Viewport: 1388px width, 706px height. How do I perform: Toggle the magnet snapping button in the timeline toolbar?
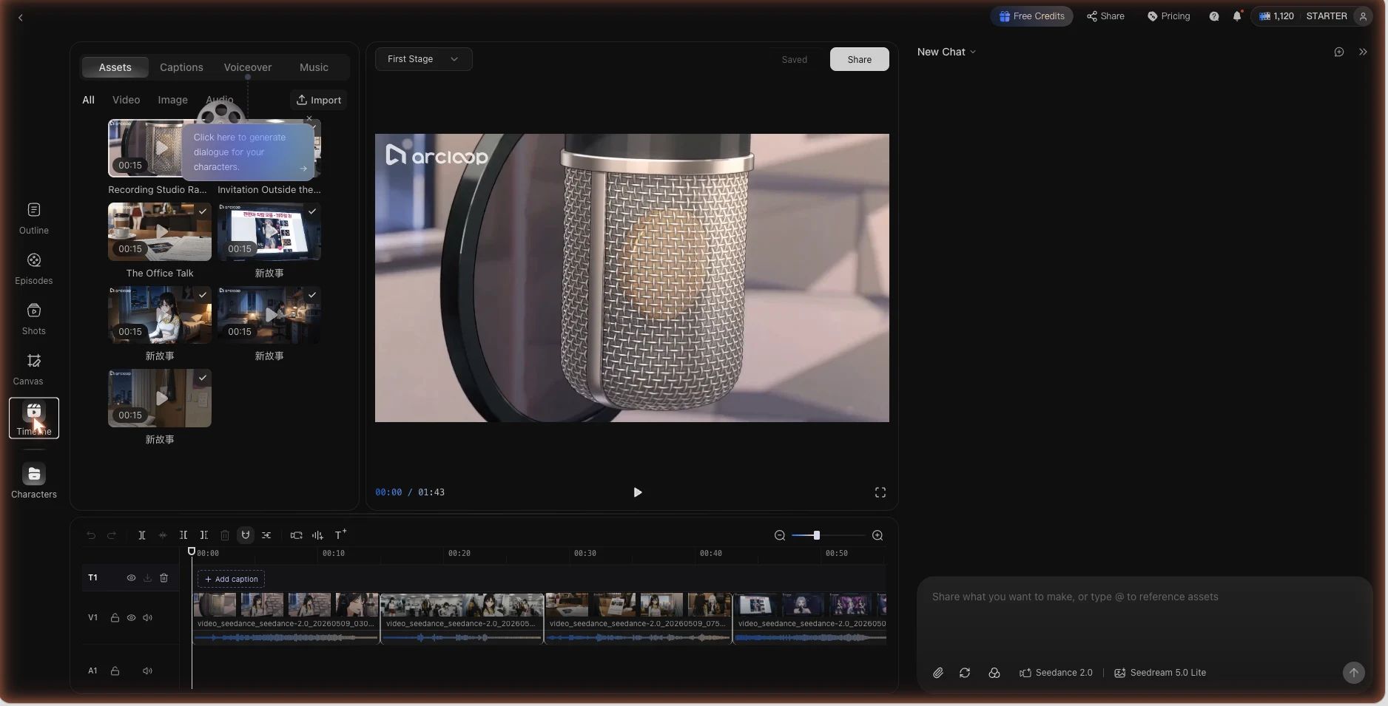[246, 535]
